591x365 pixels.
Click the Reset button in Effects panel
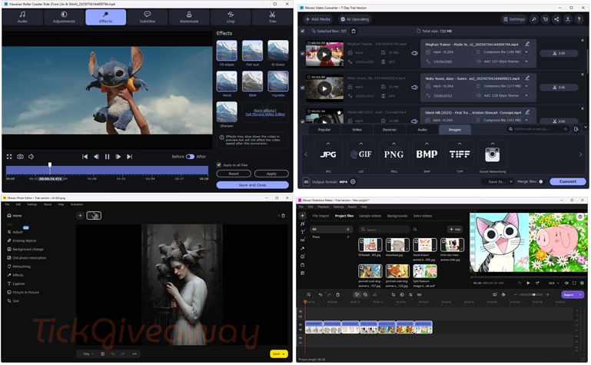(234, 174)
